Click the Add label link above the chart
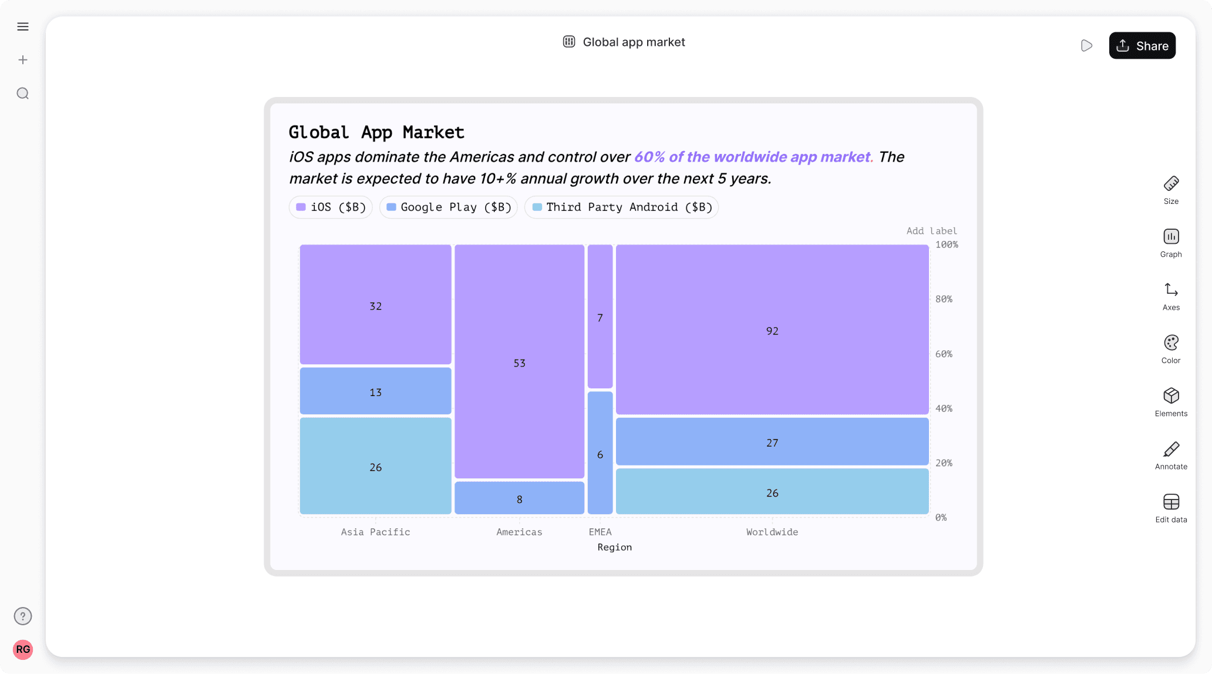This screenshot has height=674, width=1212. coord(931,230)
